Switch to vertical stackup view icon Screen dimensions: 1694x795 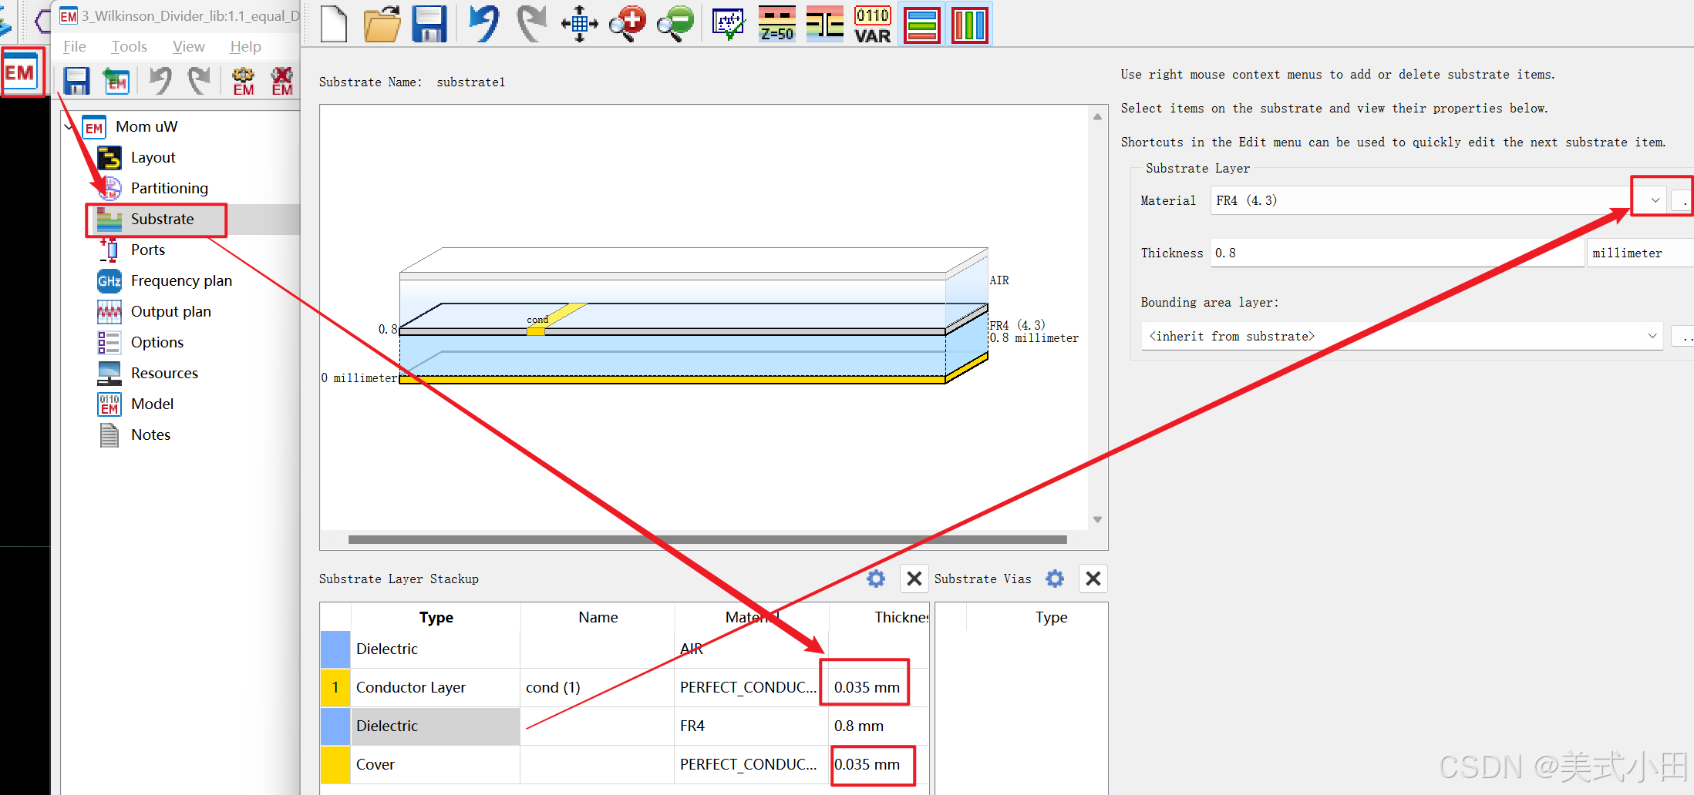[x=970, y=25]
